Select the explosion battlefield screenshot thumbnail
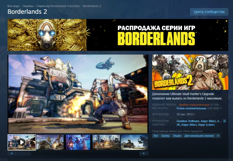Screen dimensions: 233x161 coord(106,142)
